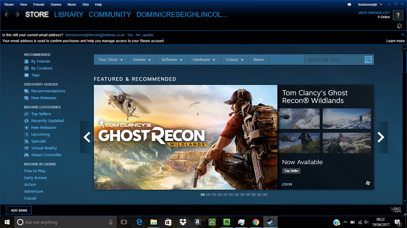Open the Friends menu
Viewport: 407px width, 228px height.
(x=38, y=4)
